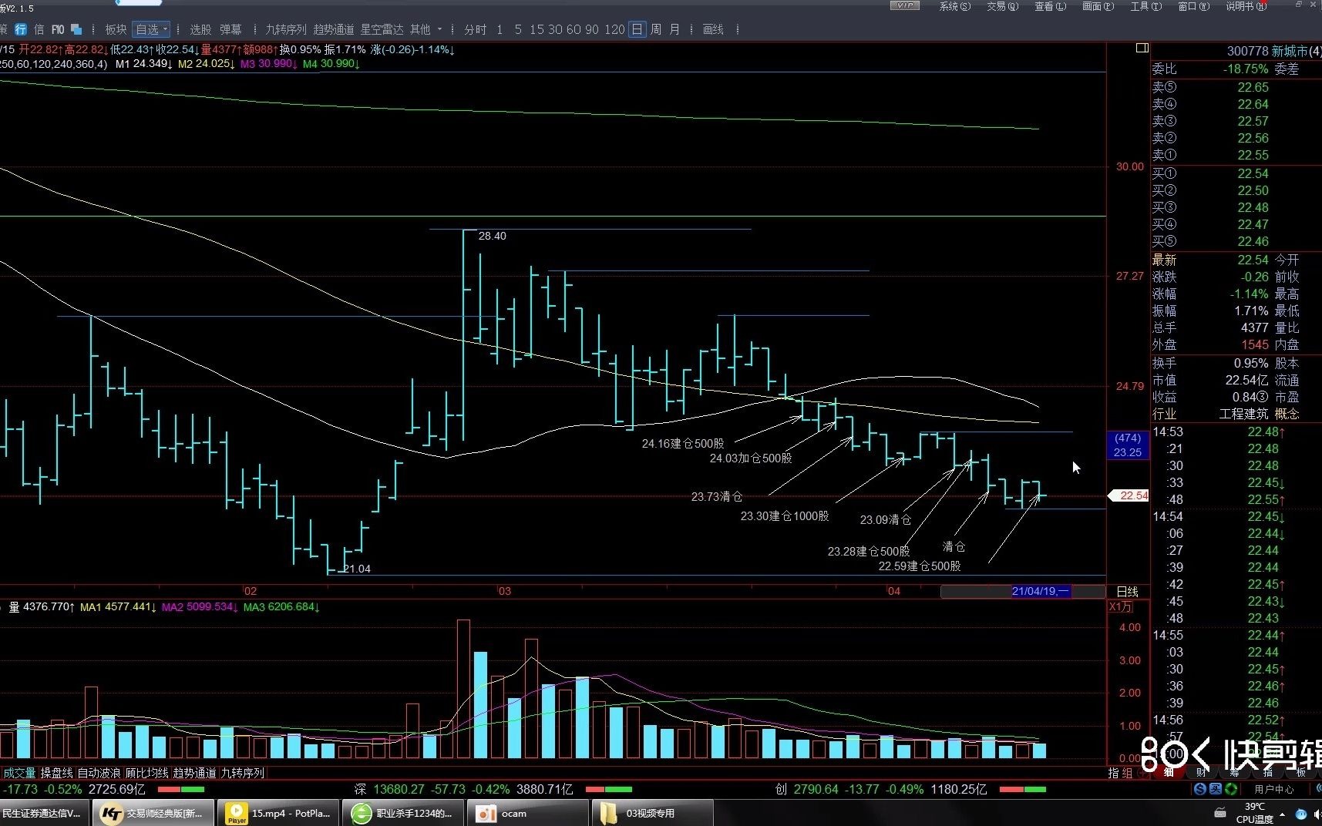Image resolution: width=1322 pixels, height=826 pixels.
Task: Click the 日线 period label
Action: (1128, 592)
